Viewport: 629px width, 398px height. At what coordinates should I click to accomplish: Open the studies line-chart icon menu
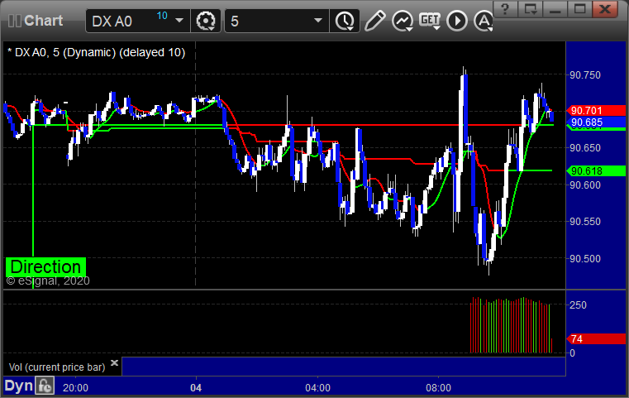403,21
